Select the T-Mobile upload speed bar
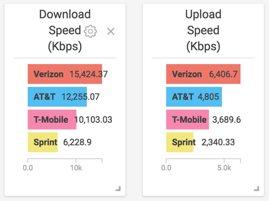 tap(187, 119)
